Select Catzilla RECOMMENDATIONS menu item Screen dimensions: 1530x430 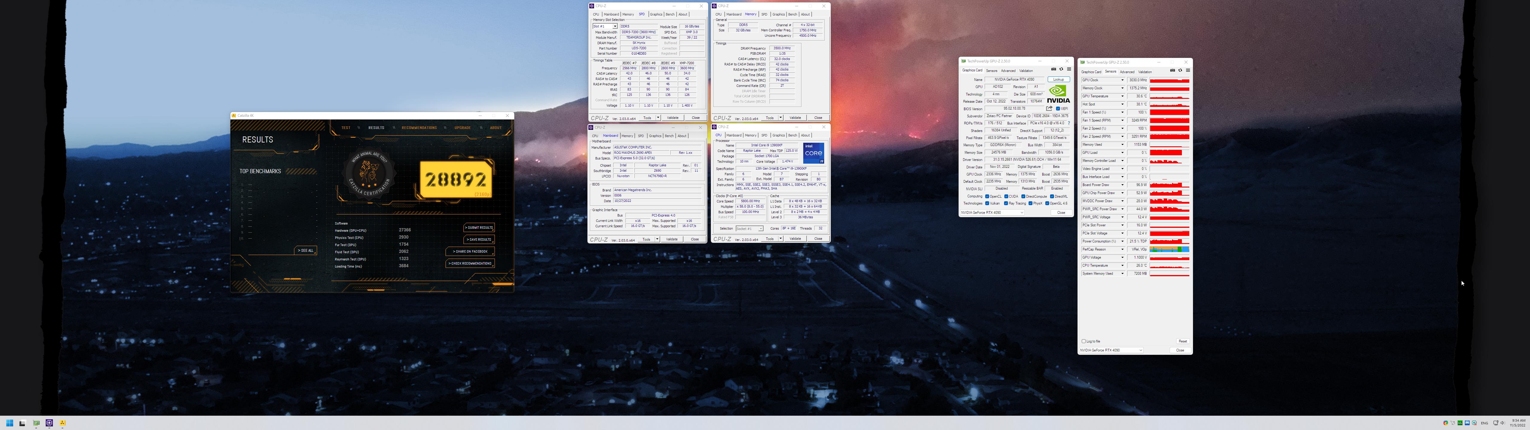pos(419,128)
